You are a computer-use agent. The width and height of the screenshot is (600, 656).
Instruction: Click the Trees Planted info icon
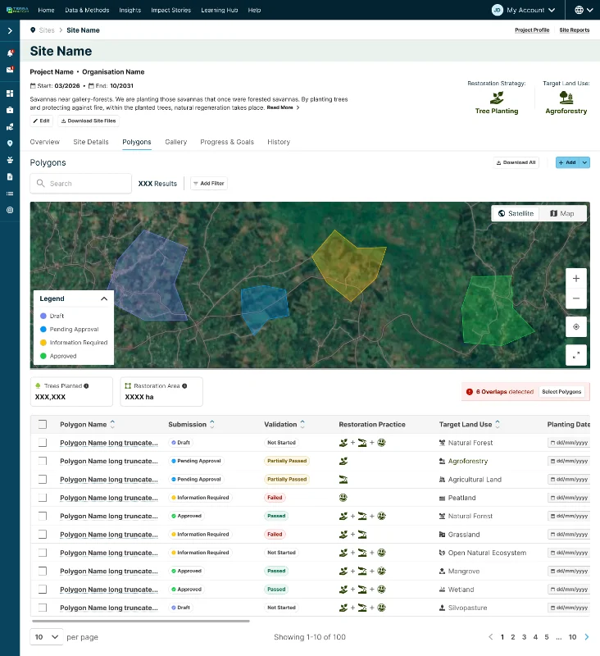click(86, 385)
